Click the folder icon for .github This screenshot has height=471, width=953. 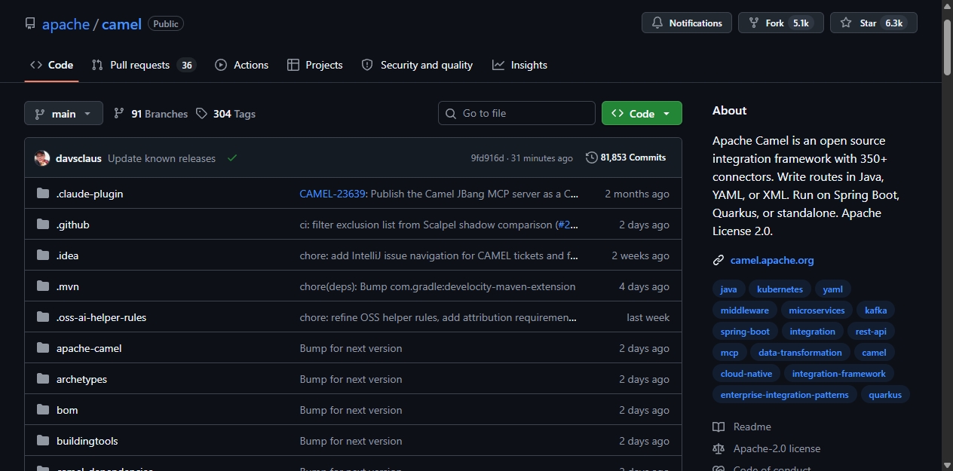pyautogui.click(x=42, y=225)
